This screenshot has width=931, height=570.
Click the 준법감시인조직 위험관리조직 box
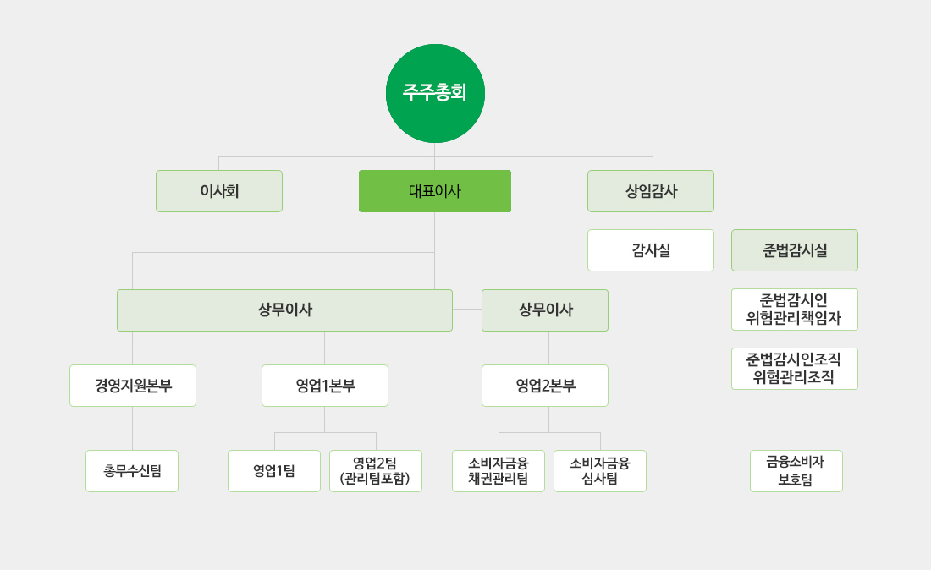[795, 369]
